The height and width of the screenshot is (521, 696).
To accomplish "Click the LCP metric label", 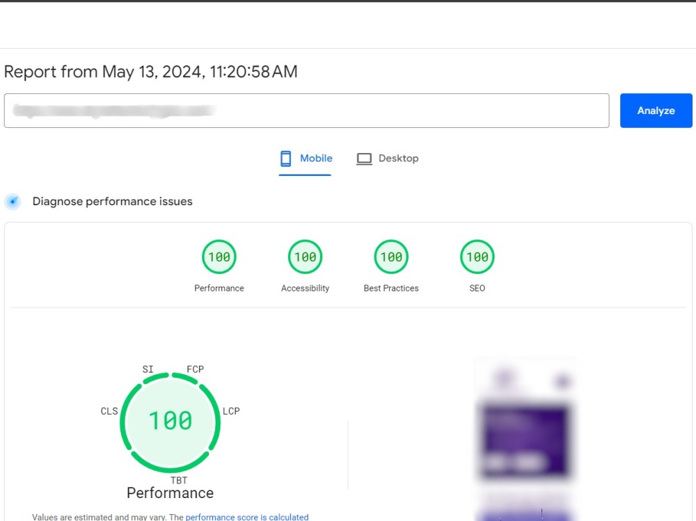I will coord(231,411).
